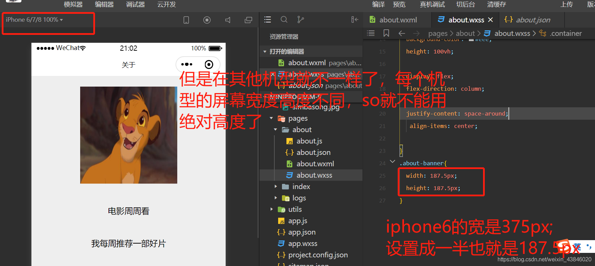Viewport: 595px width, 266px height.
Task: Open the iPhone 6/7/8 device dropdown
Action: tap(34, 20)
